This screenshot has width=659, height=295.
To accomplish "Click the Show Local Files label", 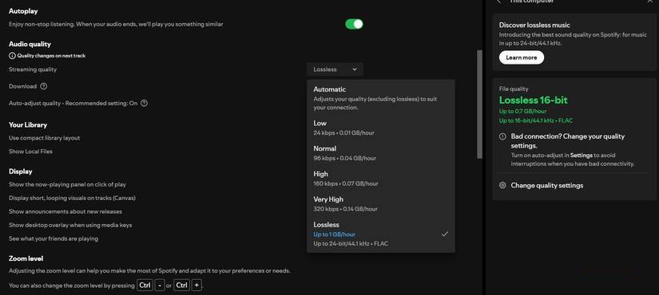I will (x=30, y=151).
